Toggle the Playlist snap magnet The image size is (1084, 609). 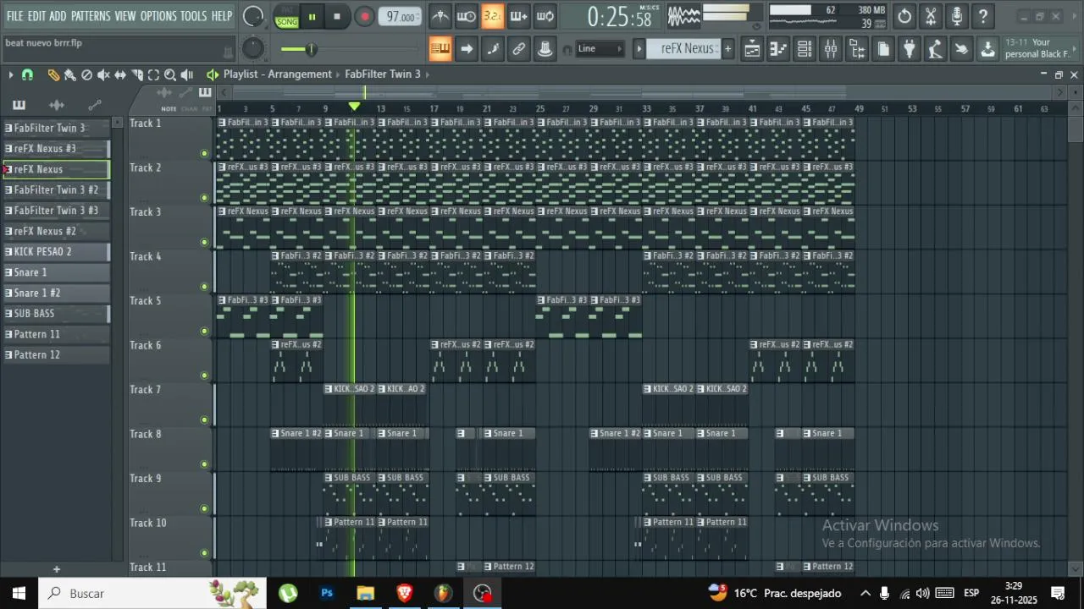click(27, 75)
